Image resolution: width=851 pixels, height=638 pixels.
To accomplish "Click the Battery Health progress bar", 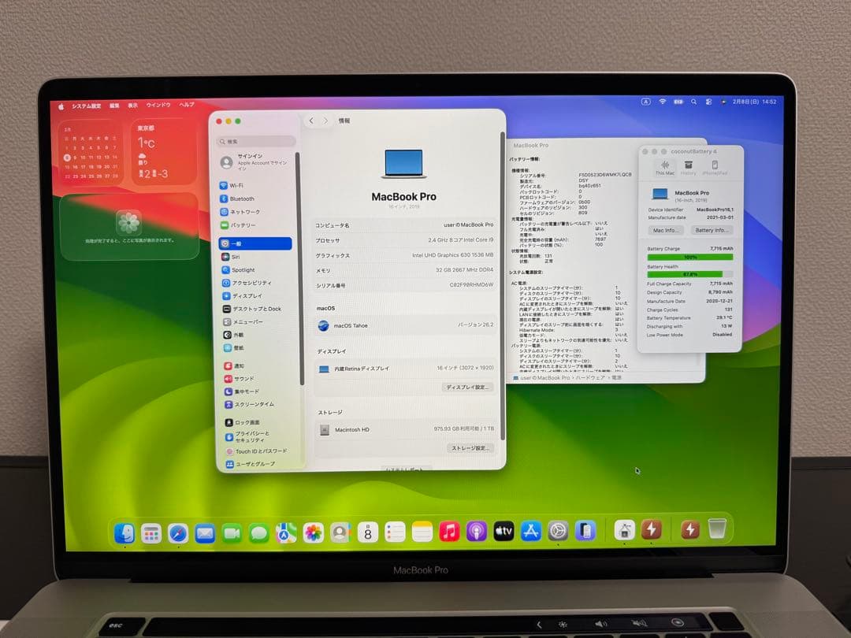I will pos(689,276).
